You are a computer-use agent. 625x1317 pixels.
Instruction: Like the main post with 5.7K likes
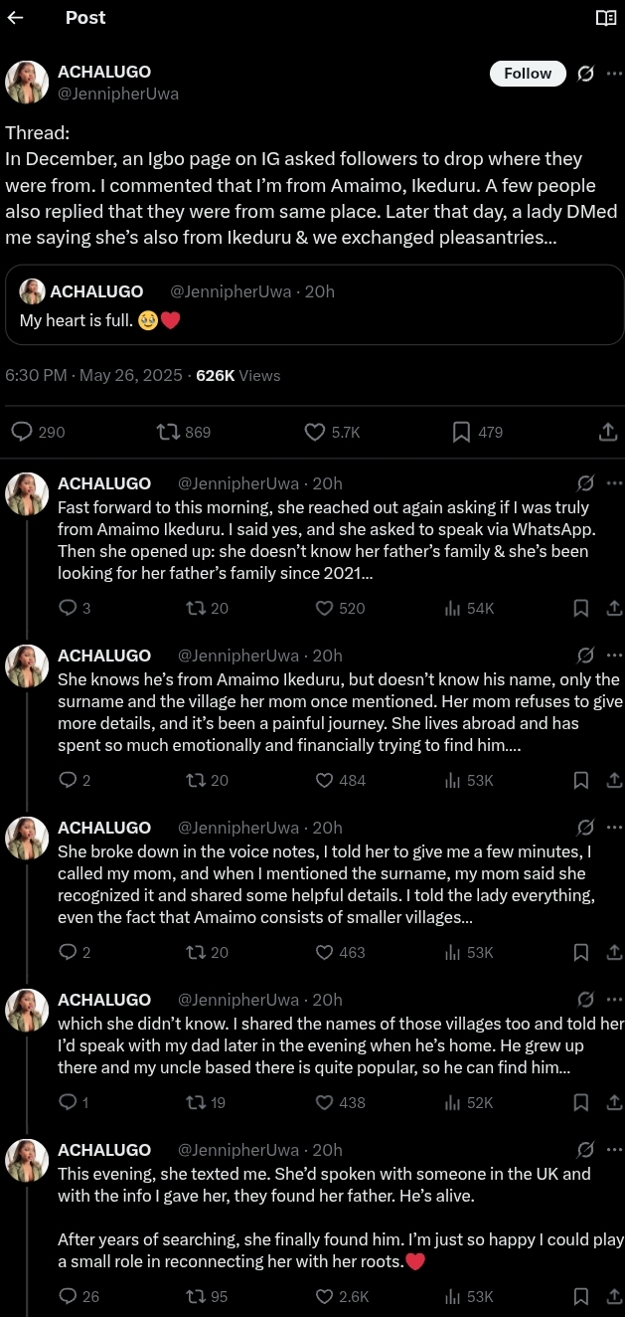point(315,432)
